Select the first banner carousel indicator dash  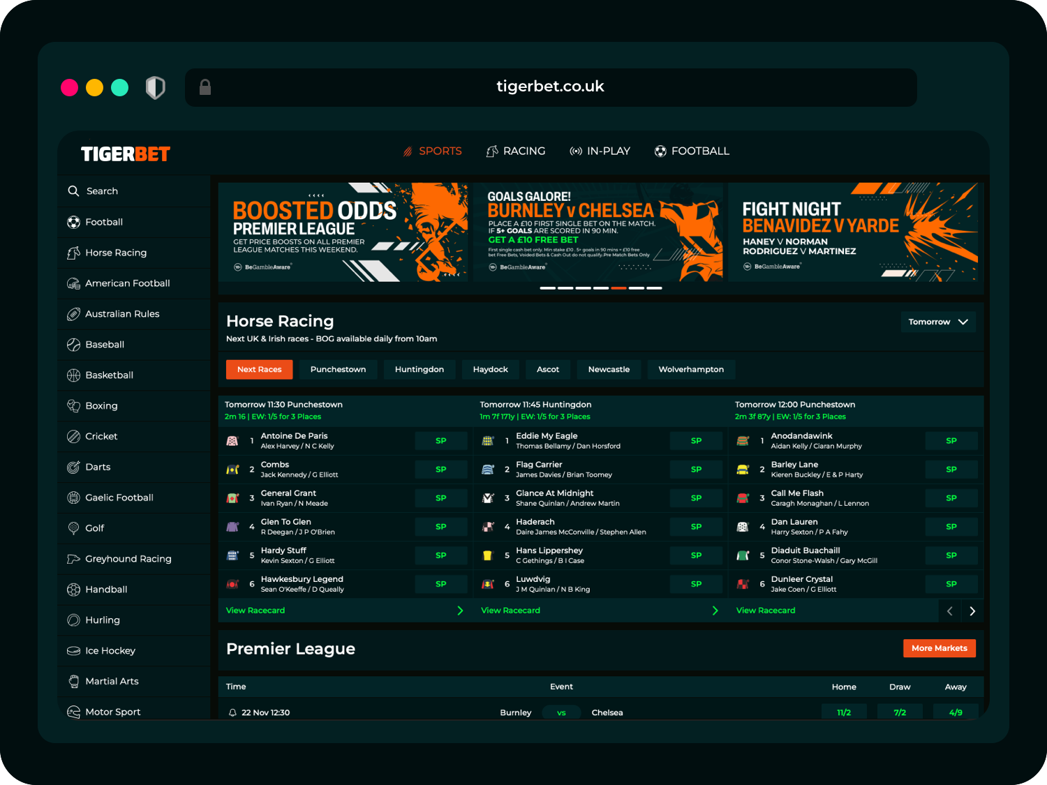coord(548,287)
